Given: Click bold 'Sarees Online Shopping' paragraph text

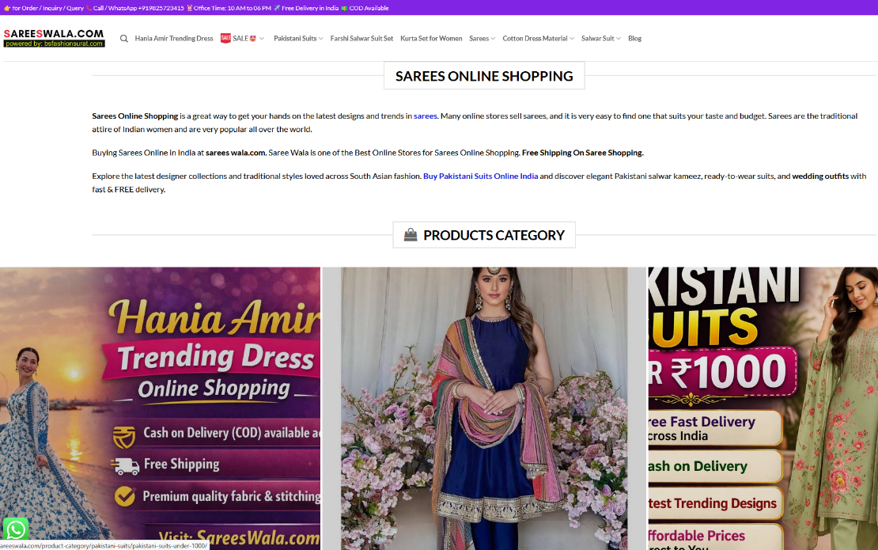Looking at the screenshot, I should (135, 116).
